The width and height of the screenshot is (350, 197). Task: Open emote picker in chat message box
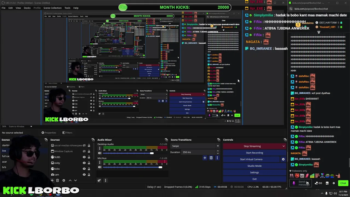(x=307, y=183)
